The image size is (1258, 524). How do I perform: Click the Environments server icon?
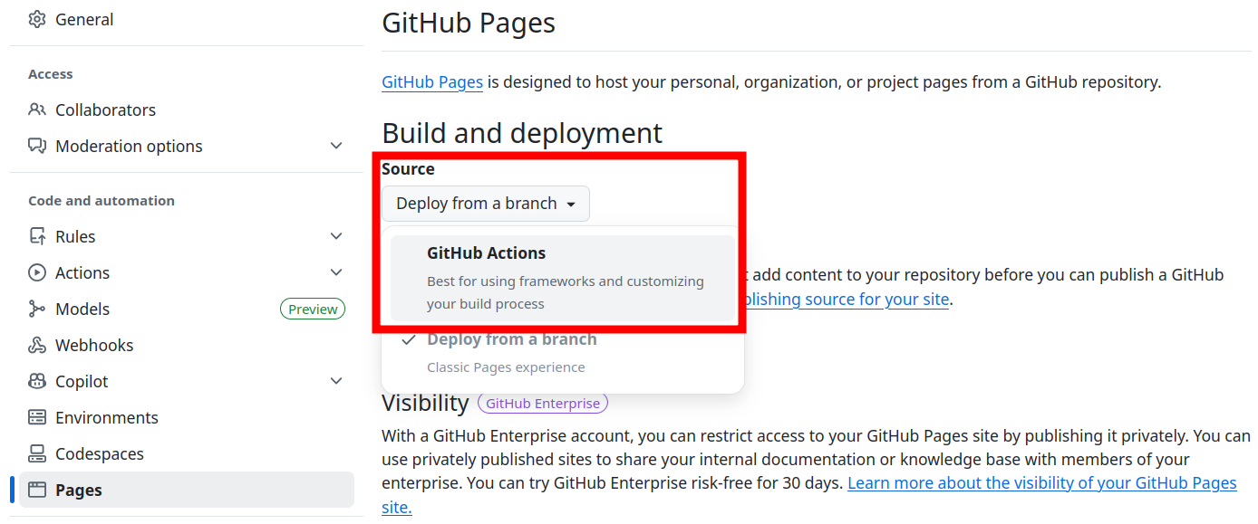click(x=37, y=417)
